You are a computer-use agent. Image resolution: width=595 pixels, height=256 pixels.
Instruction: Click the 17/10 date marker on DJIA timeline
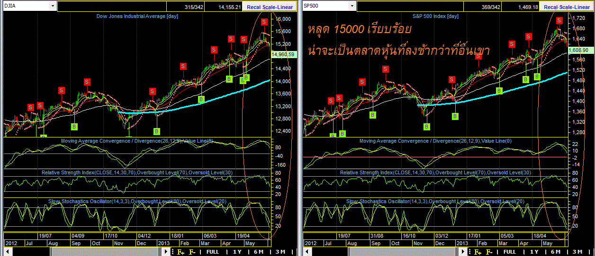click(x=111, y=235)
